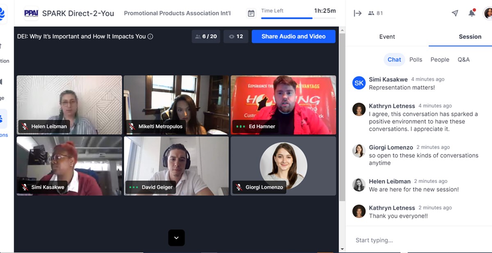Switch to the Event tab
492x253 pixels.
387,36
